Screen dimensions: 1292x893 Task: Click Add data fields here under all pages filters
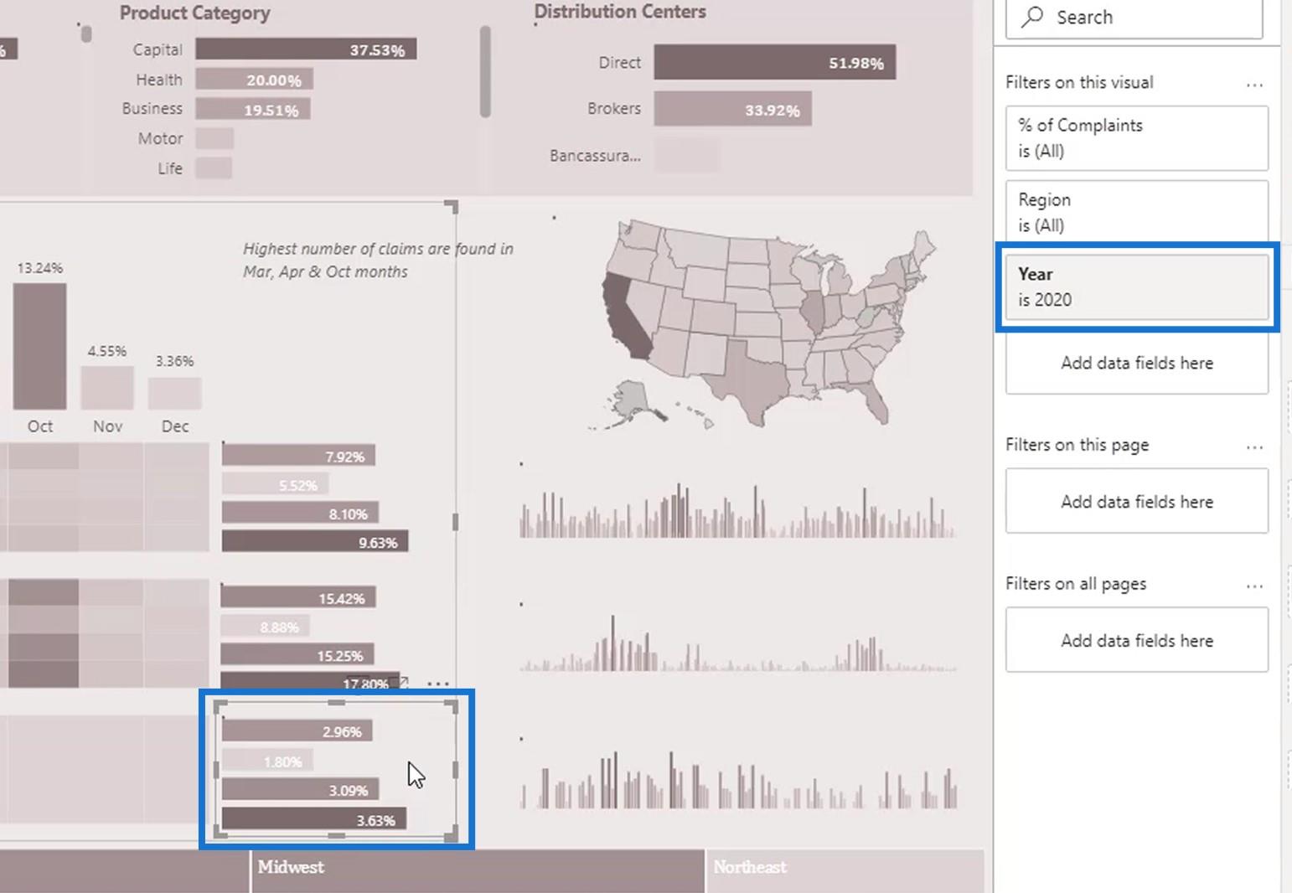pyautogui.click(x=1137, y=641)
